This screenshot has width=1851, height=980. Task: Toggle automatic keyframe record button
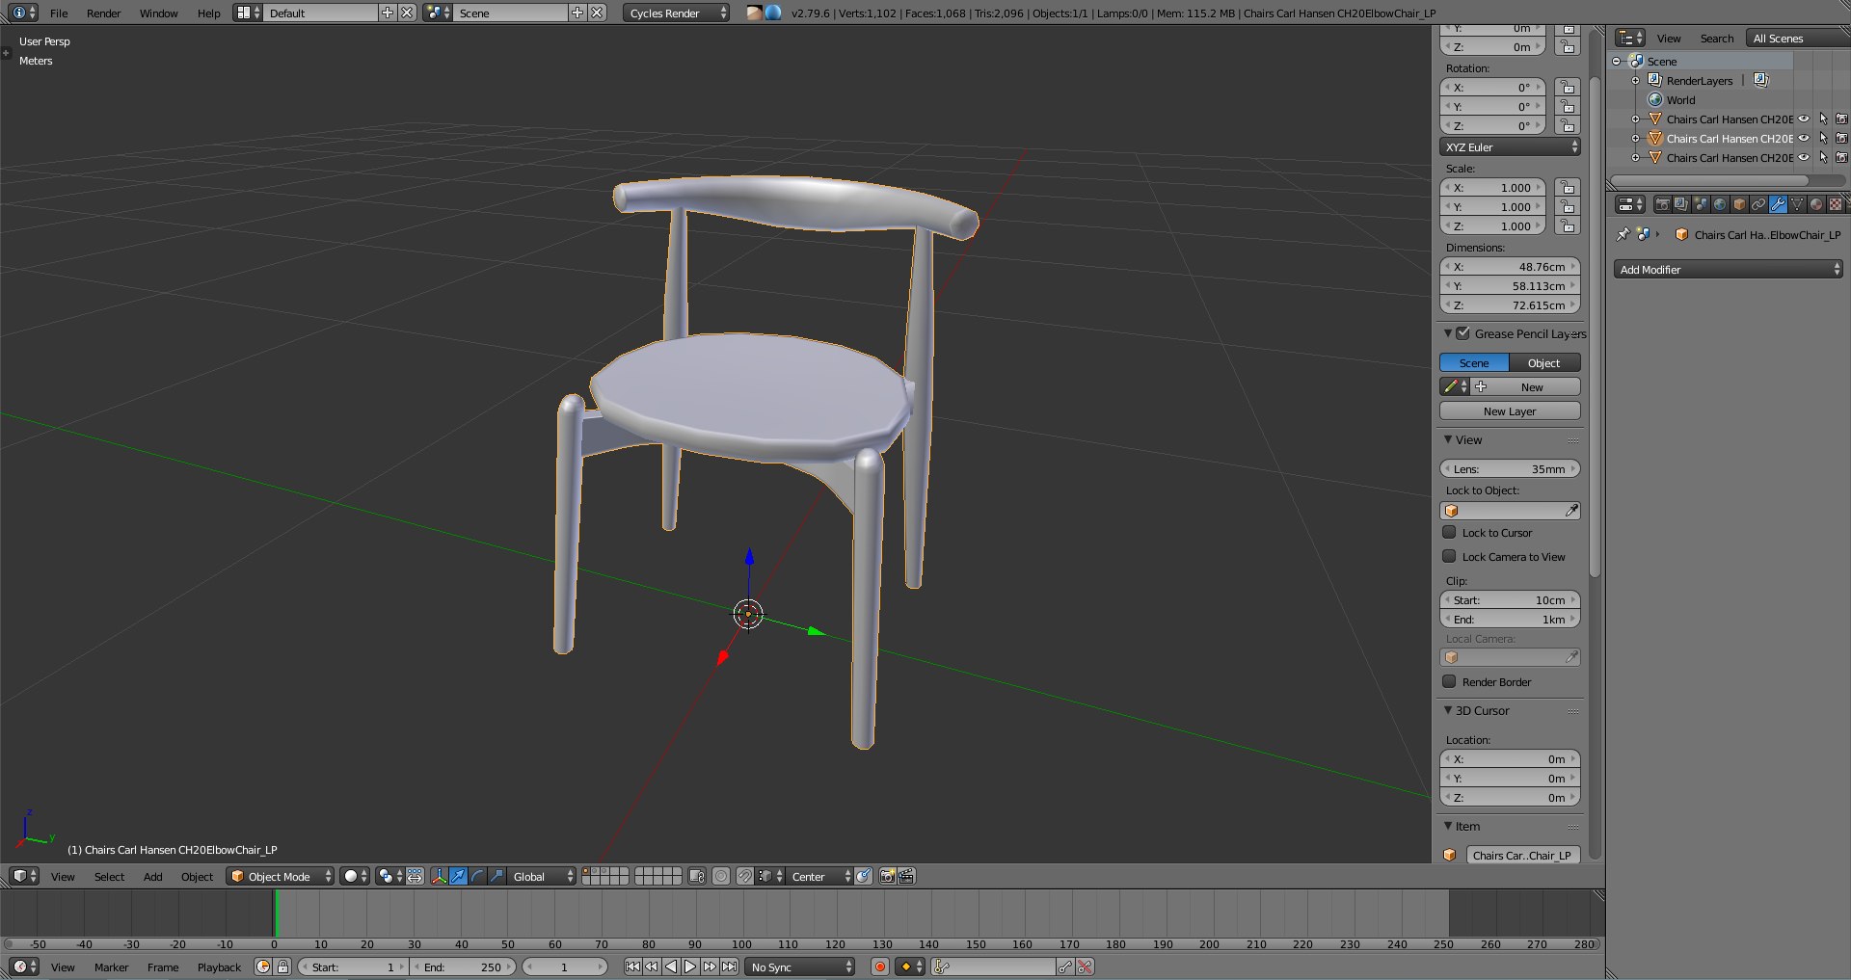point(880,967)
